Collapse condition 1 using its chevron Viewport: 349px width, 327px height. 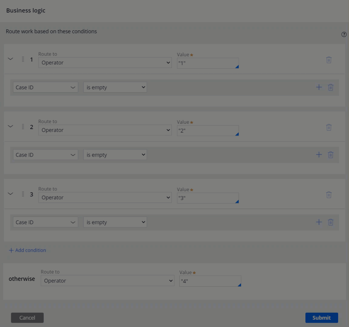(x=10, y=59)
